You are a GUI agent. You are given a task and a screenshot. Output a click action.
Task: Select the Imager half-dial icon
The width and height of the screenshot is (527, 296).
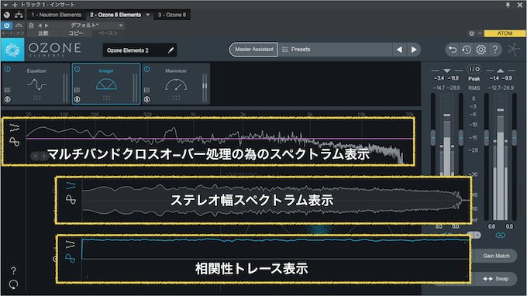pos(106,84)
